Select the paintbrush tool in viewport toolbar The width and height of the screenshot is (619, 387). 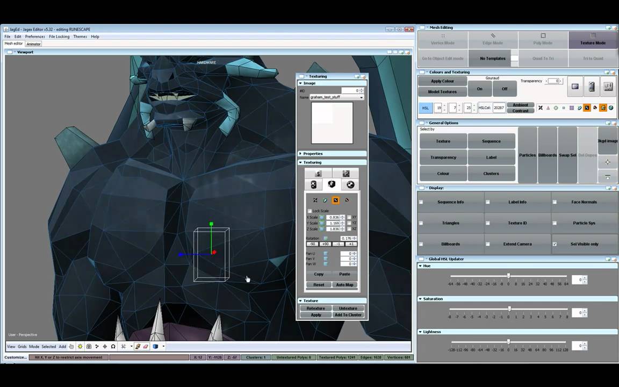tap(138, 346)
